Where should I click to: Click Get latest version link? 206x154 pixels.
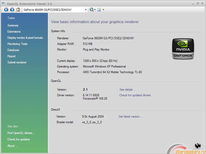131,117
